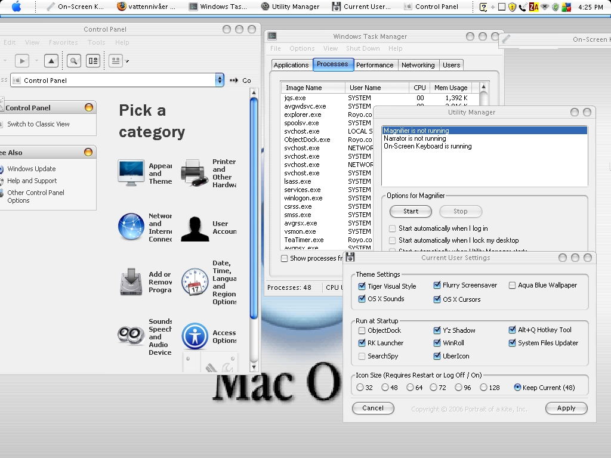
Task: Click Control Panel scrollbar down arrow
Action: (x=254, y=367)
